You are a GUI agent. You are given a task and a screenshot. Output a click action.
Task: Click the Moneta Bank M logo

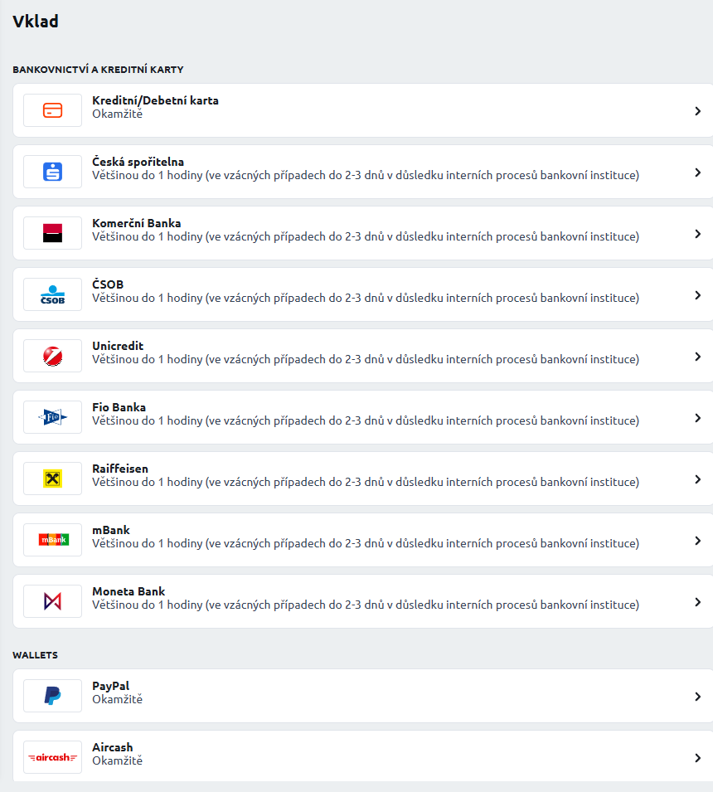pos(52,601)
